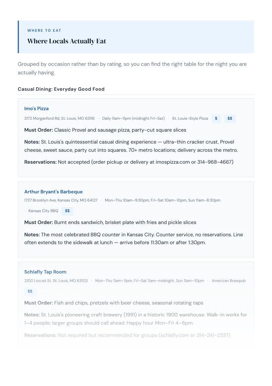Click the Arthur Bryant's address on Brooklyn Ave
Image resolution: width=272 pixels, height=386 pixels.
coord(61,200)
